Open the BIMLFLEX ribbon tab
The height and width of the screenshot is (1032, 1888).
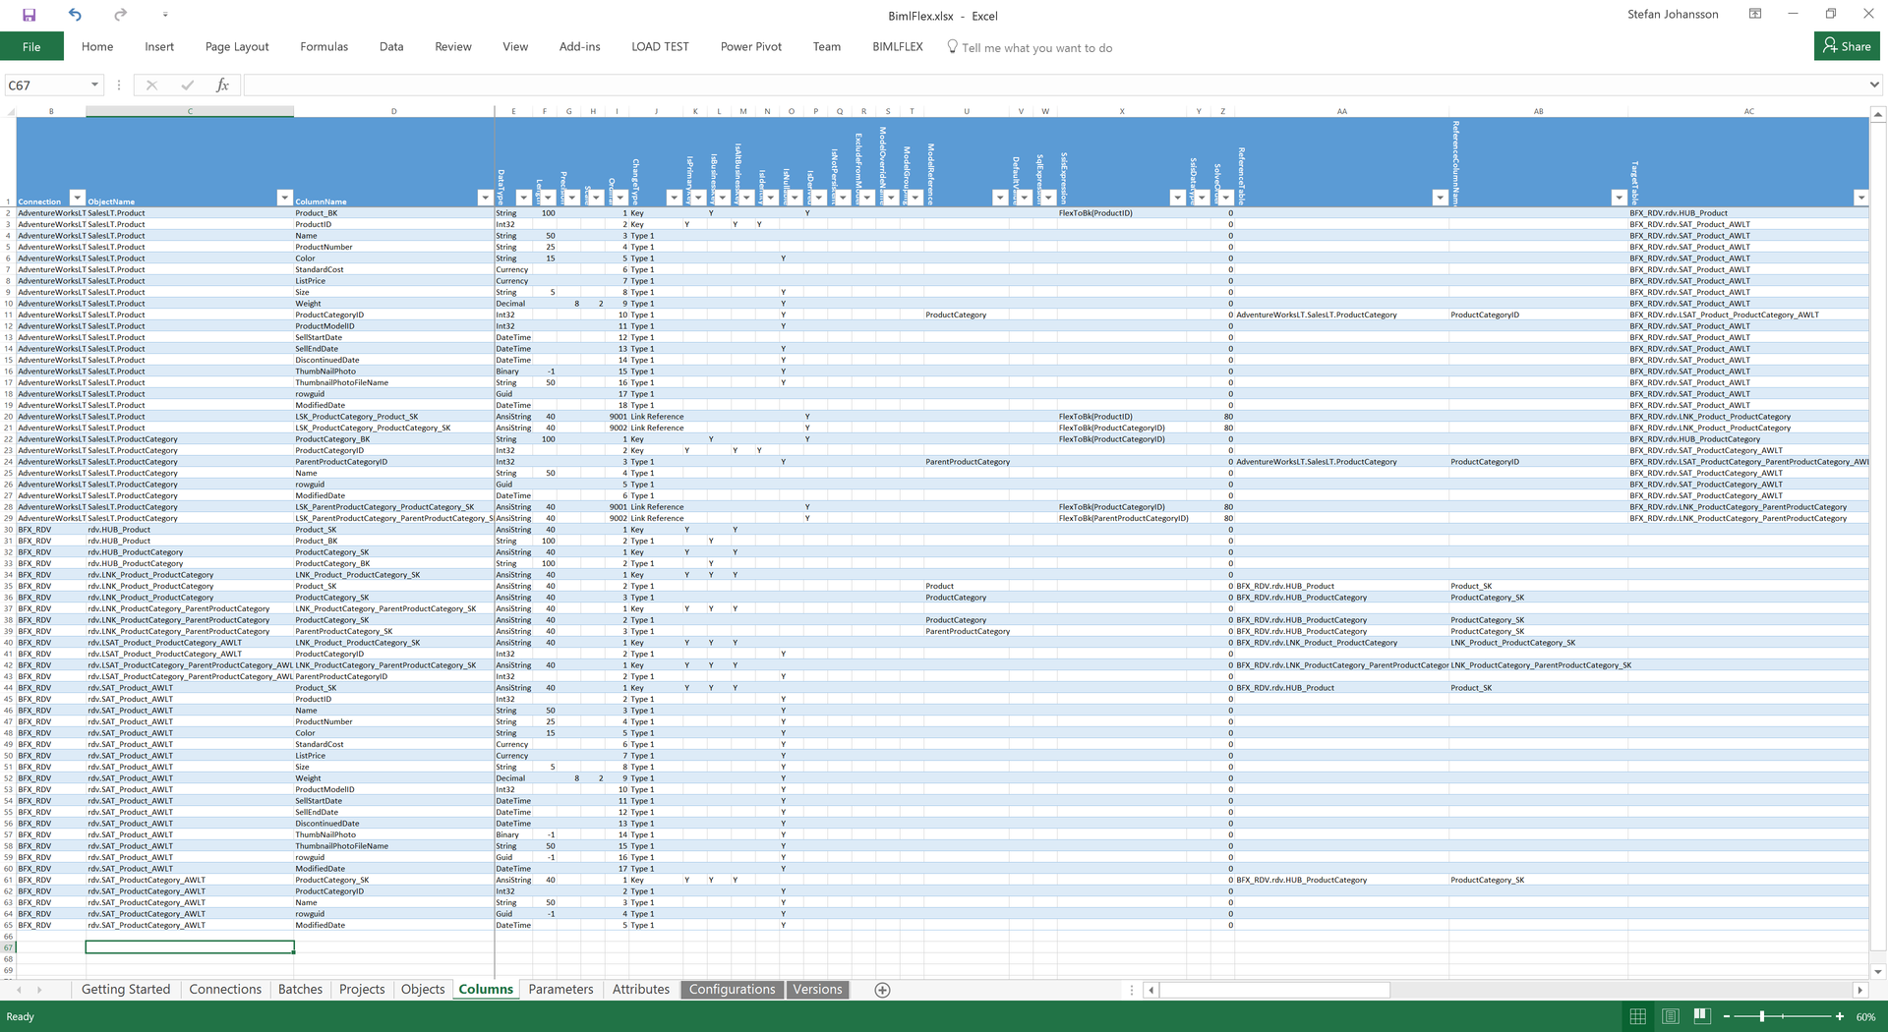coord(898,46)
